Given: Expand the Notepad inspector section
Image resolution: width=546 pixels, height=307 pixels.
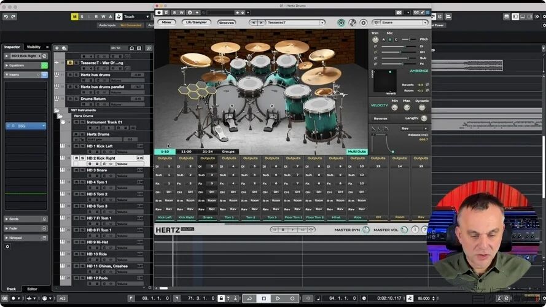Looking at the screenshot, I should coord(7,238).
